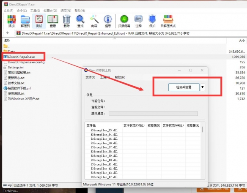
Task: Maximize the DirectX repair tool window
Action: click(x=191, y=70)
